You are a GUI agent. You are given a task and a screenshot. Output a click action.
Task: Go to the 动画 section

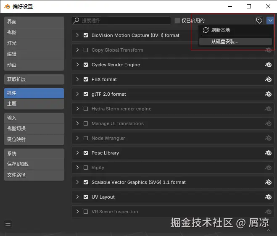point(34,65)
